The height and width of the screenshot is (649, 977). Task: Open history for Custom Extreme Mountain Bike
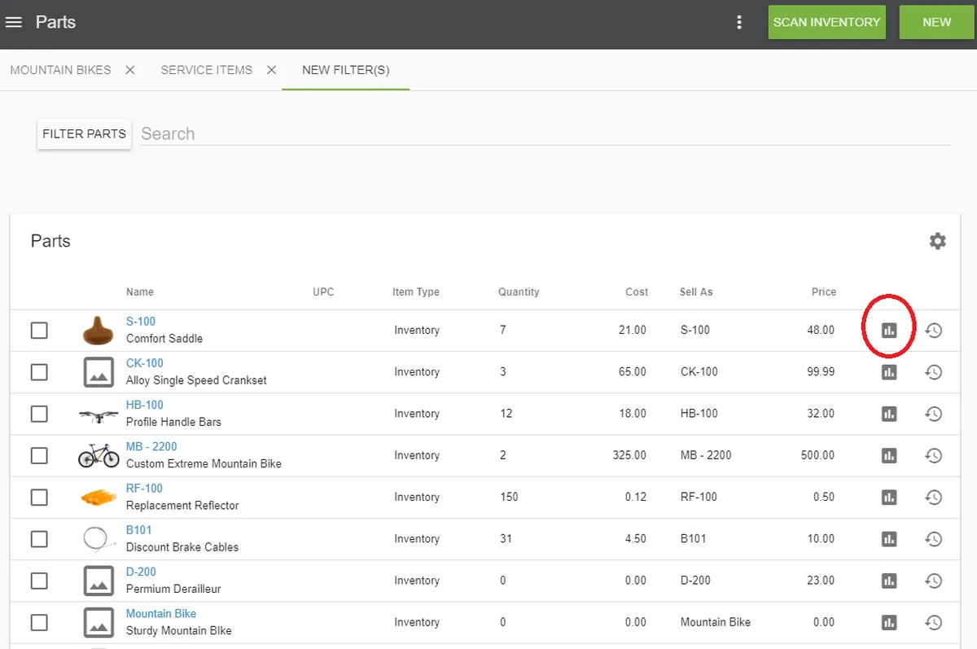click(934, 455)
